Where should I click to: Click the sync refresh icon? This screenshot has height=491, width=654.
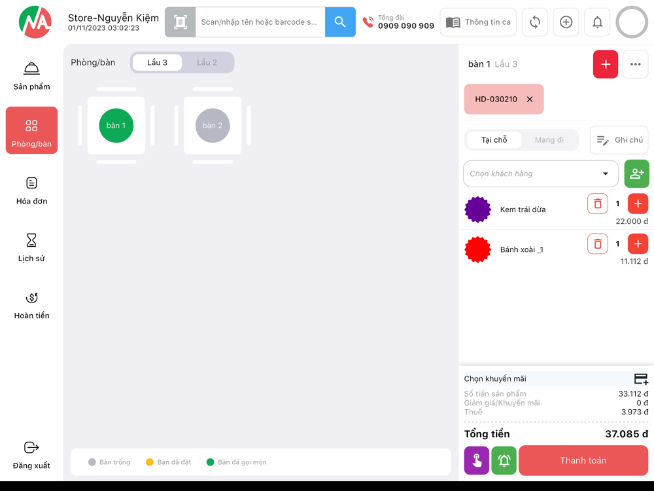pyautogui.click(x=535, y=22)
